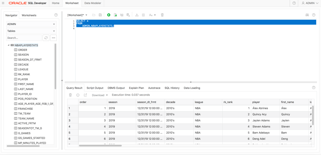Screen dimensions: 321x155
Task: Click the trash icon in worksheet toolbar
Action: click(x=162, y=15)
